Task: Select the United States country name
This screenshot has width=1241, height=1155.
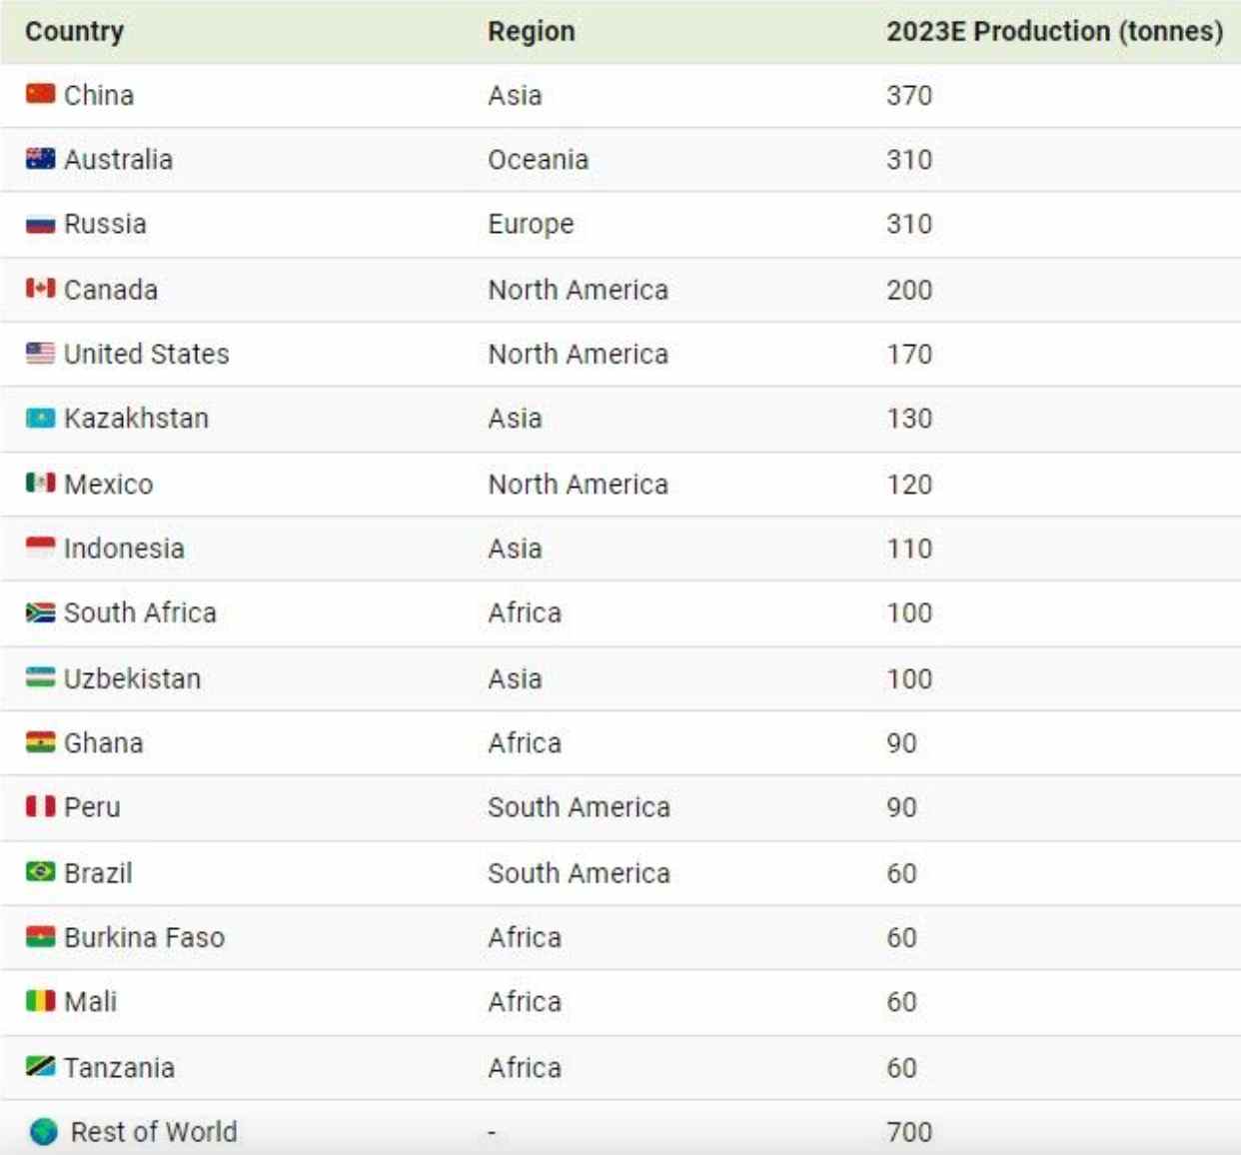Action: click(x=147, y=354)
